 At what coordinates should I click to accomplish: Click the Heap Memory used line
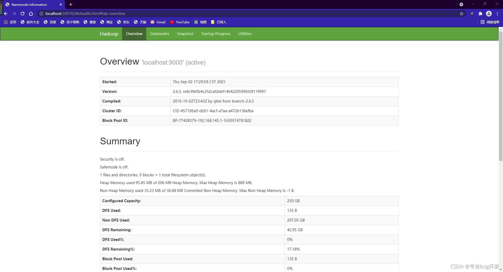pyautogui.click(x=176, y=183)
